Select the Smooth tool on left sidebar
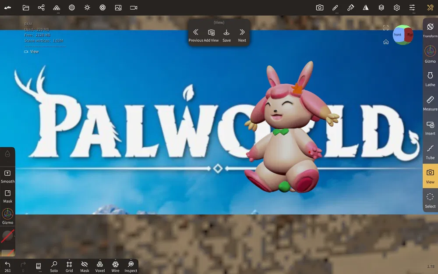438x274 pixels. coord(7,175)
